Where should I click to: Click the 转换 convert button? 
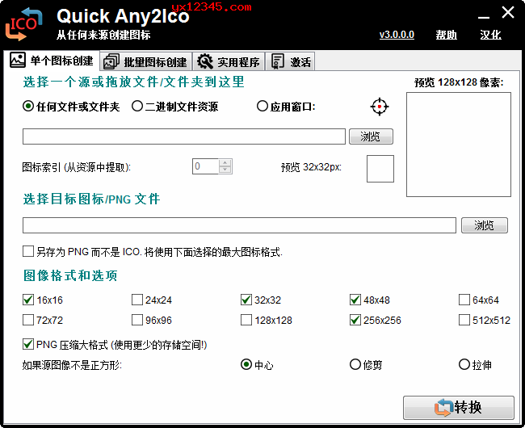459,408
